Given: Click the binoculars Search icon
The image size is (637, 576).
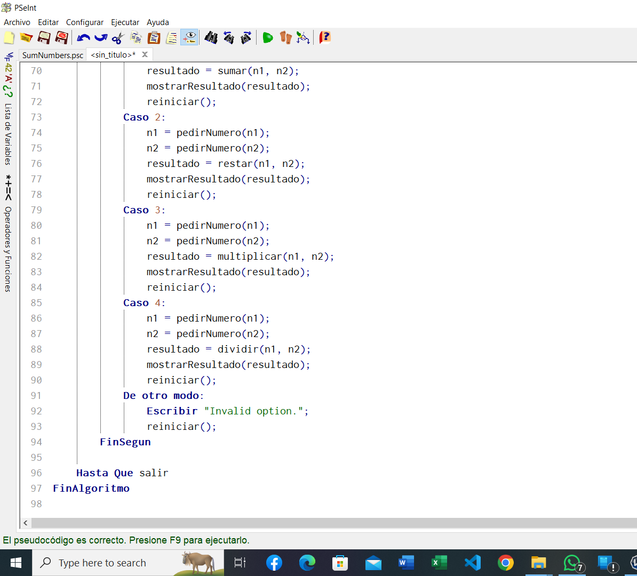Looking at the screenshot, I should tap(211, 38).
